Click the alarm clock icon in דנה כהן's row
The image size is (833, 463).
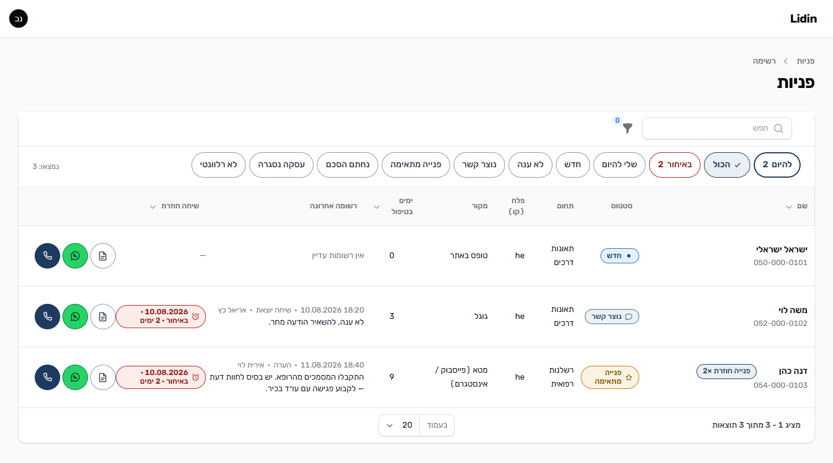(x=196, y=377)
